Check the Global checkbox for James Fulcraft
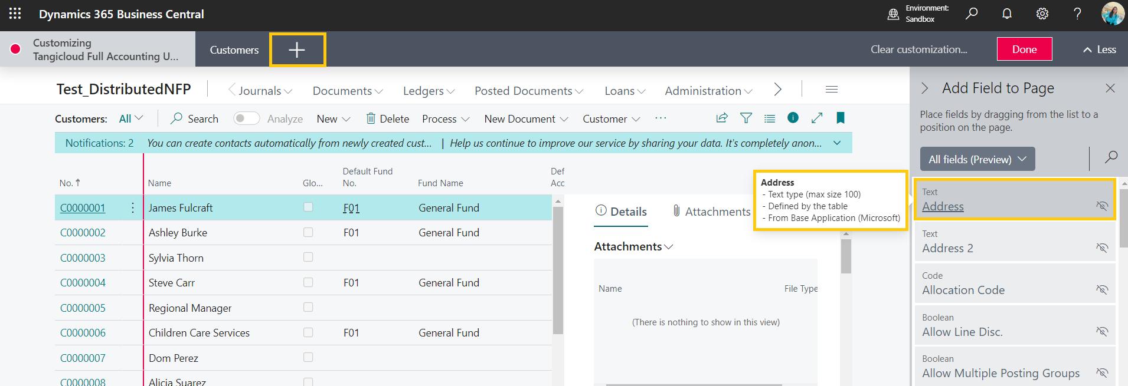Image resolution: width=1128 pixels, height=386 pixels. [308, 207]
